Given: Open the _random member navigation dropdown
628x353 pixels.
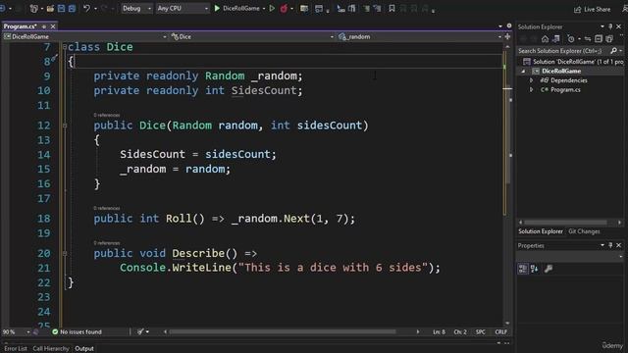Looking at the screenshot, I should [x=420, y=36].
